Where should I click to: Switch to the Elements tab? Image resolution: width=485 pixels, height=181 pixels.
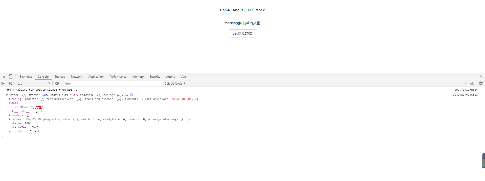pyautogui.click(x=26, y=76)
